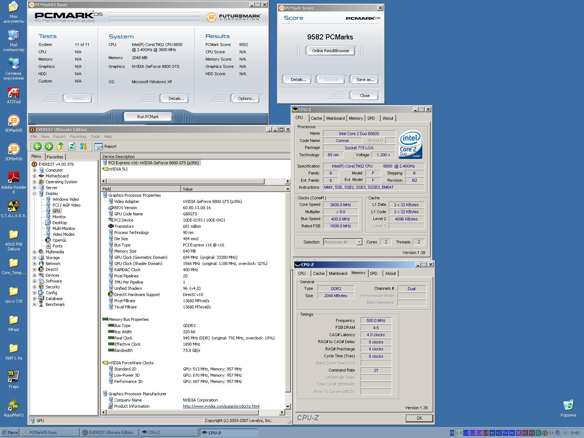Image resolution: width=584 pixels, height=438 pixels.
Task: Expand the DirectX node in EVEREST
Action: [x=35, y=269]
